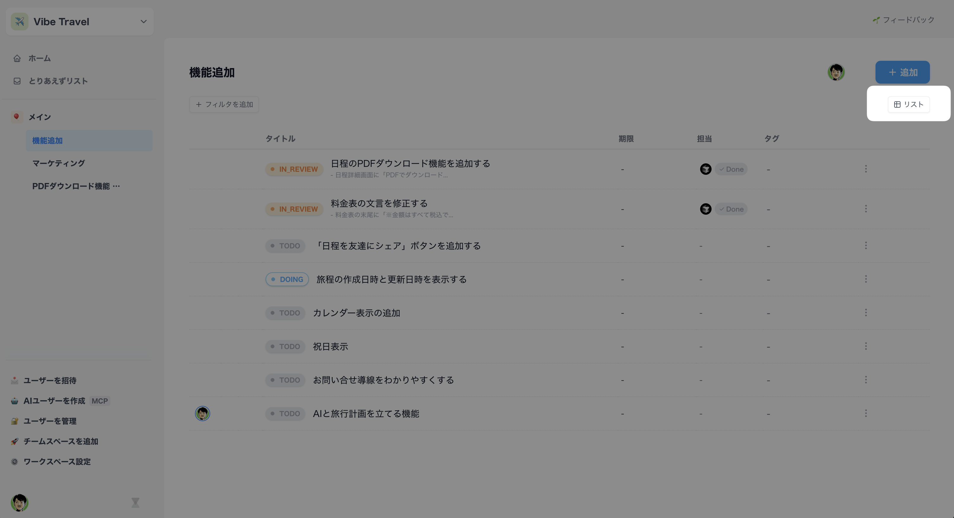
Task: Click the ホーム icon in the sidebar
Action: [17, 58]
